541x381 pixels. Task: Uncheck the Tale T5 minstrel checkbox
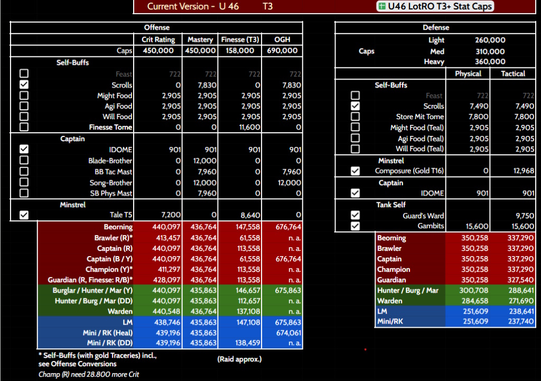point(24,215)
